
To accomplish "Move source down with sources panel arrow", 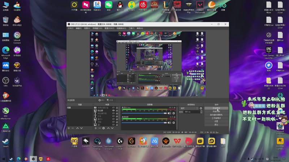I will [112, 128].
